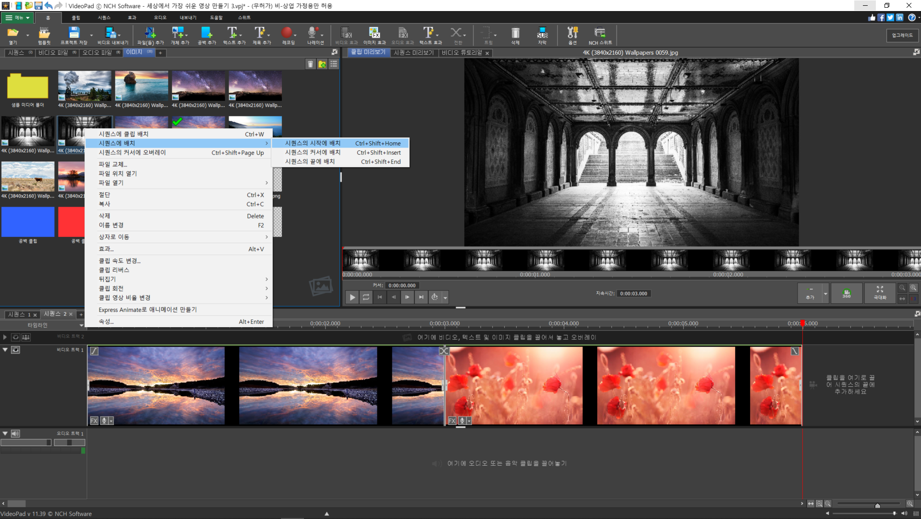Toggle transition icon between the clips
Viewport: 921px width, 519px height.
pos(444,351)
